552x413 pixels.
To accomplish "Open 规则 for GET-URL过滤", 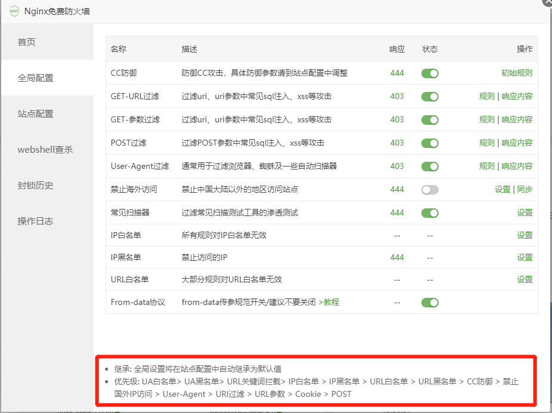I will tap(487, 96).
